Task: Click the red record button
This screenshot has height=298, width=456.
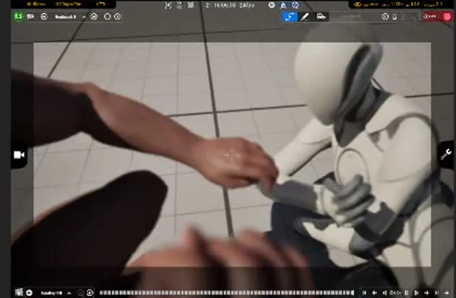Action: [x=448, y=17]
